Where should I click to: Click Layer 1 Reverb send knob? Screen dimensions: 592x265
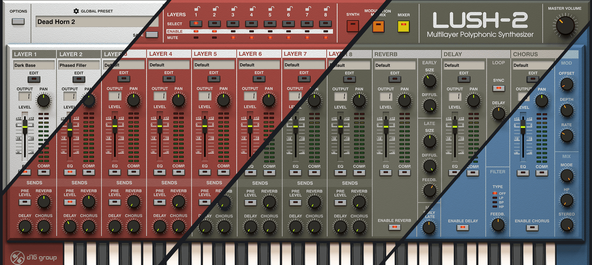pyautogui.click(x=44, y=201)
